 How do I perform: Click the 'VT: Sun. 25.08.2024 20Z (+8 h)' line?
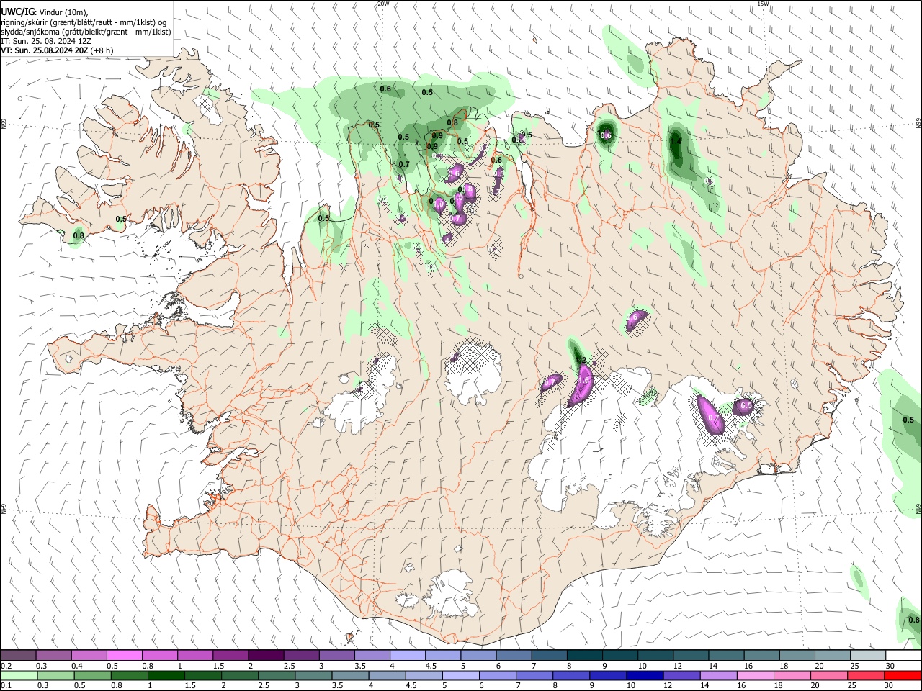click(56, 50)
